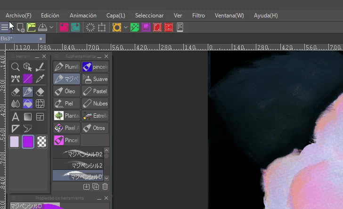Choose the Piel sub tool group
343x209 pixels.
point(67,104)
